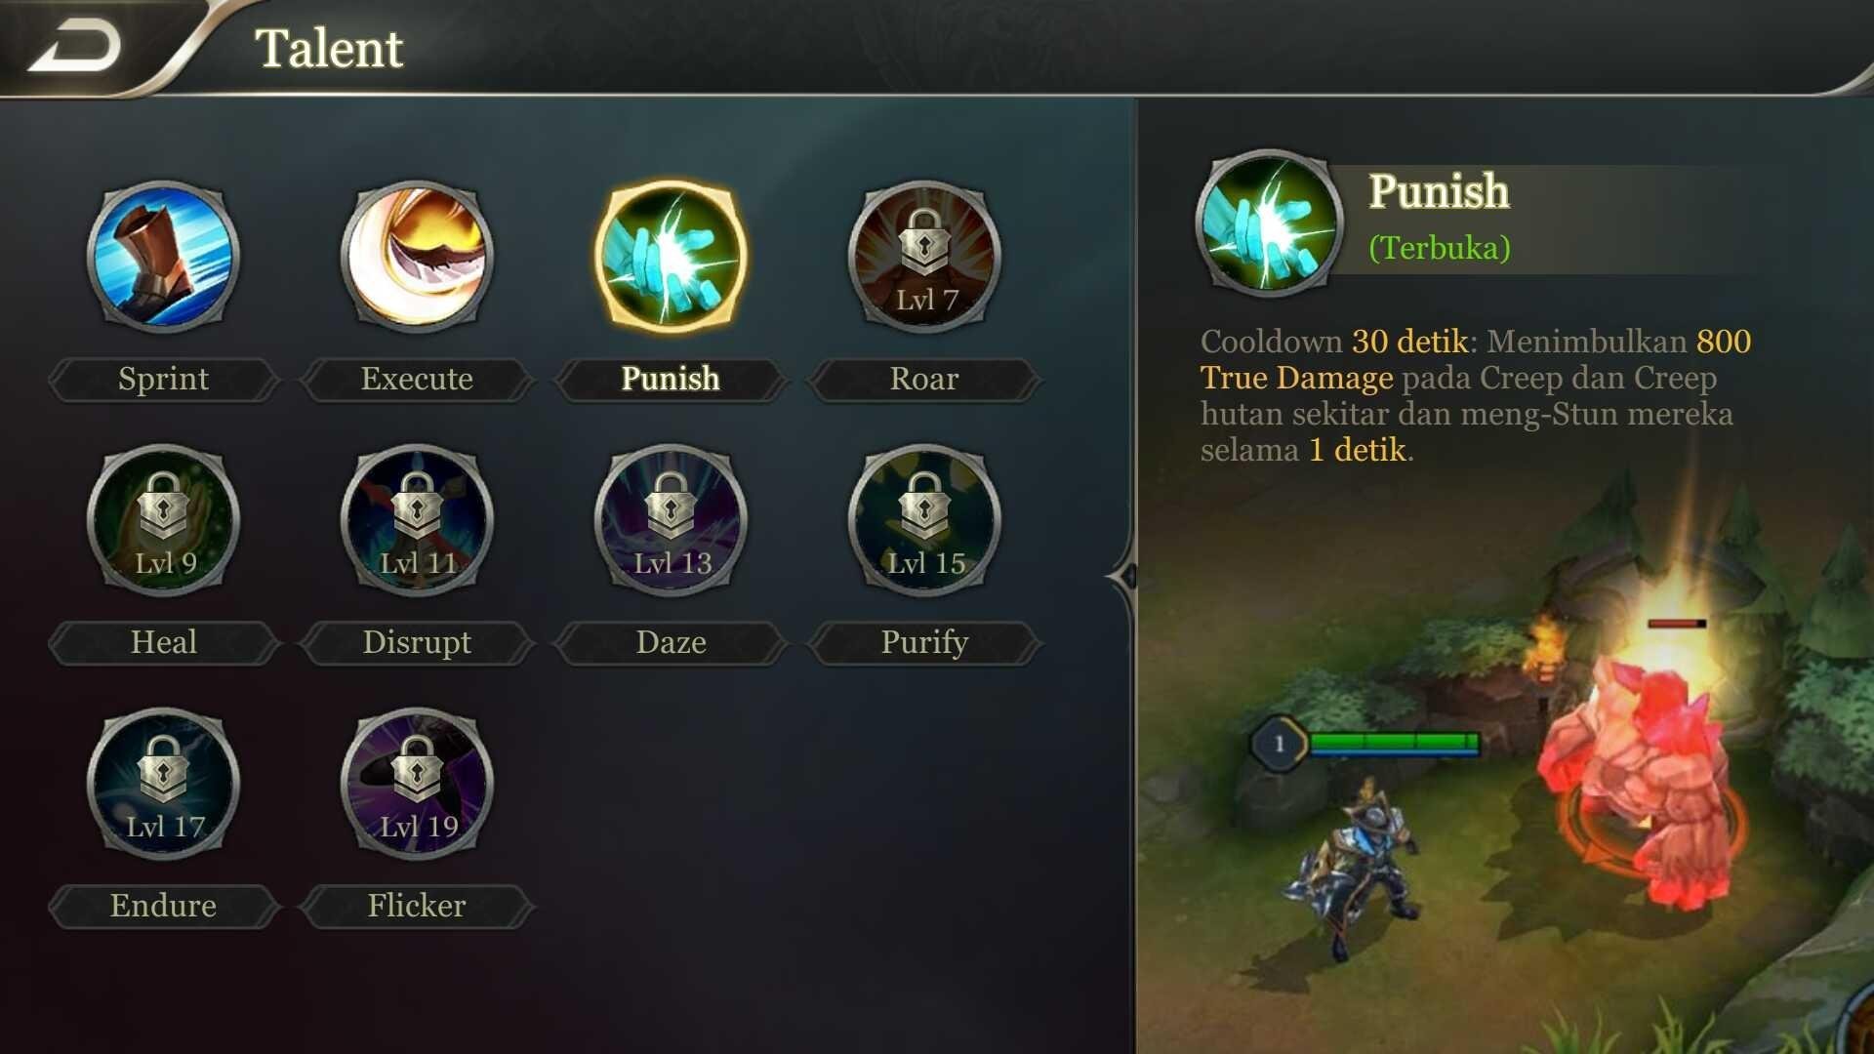Viewport: 1874px width, 1054px height.
Task: Select the locked Flicker talent icon
Action: pyautogui.click(x=417, y=784)
